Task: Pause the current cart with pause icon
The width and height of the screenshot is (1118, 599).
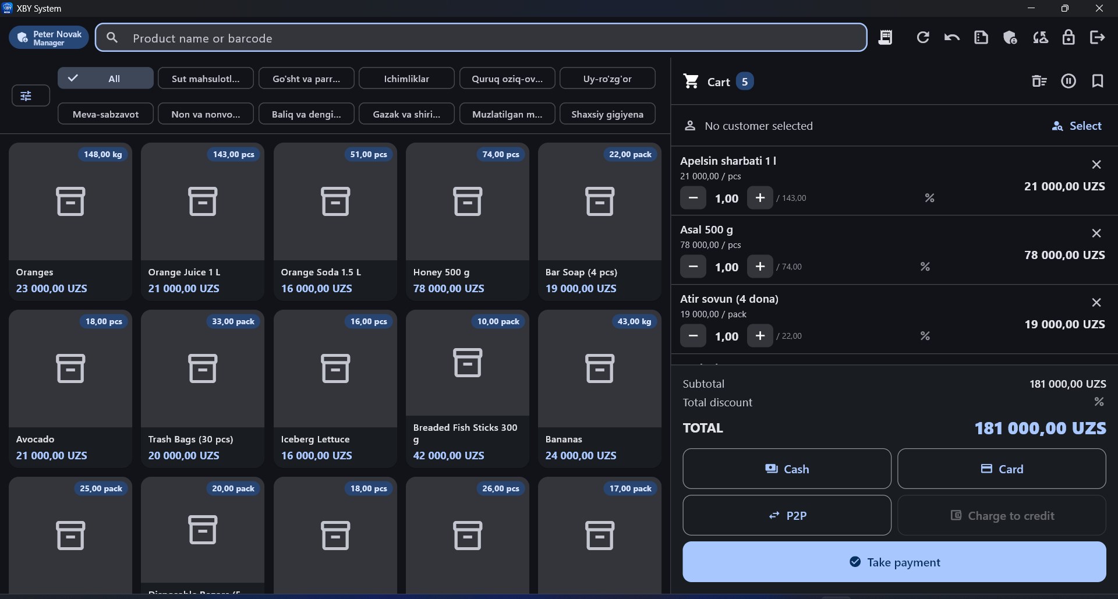Action: (x=1069, y=81)
